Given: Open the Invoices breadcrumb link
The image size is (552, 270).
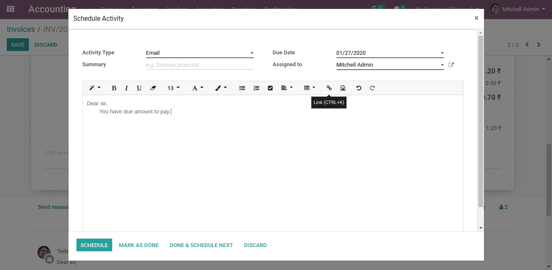Looking at the screenshot, I should [21, 29].
